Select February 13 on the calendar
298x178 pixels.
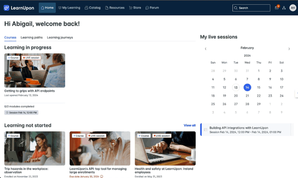tap(236, 87)
